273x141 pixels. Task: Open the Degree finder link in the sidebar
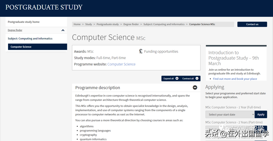pos(15,30)
